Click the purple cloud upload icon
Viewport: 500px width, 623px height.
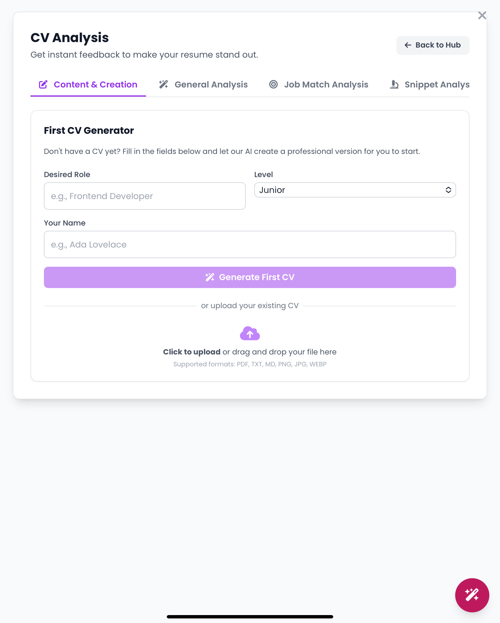point(250,333)
